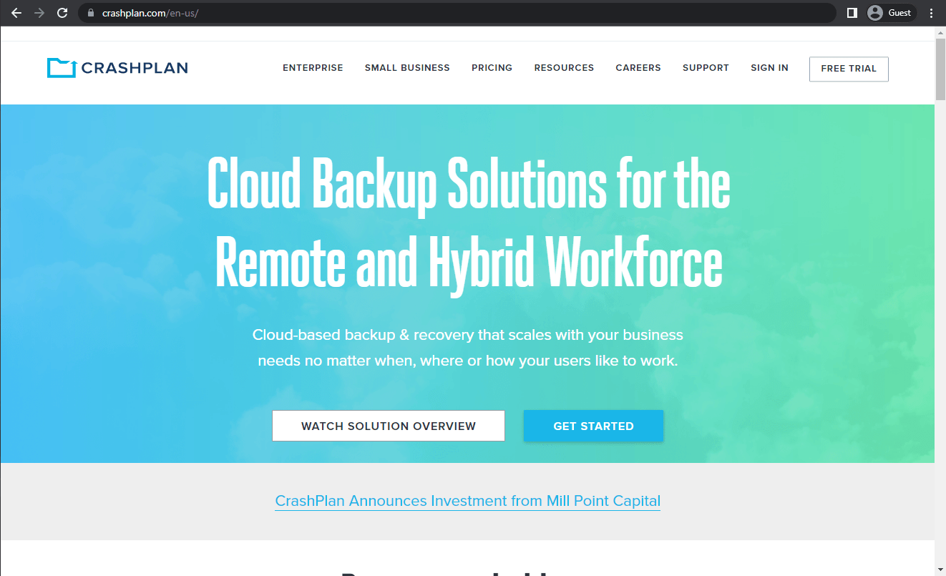The image size is (946, 576).
Task: Open the Support page
Action: click(706, 68)
